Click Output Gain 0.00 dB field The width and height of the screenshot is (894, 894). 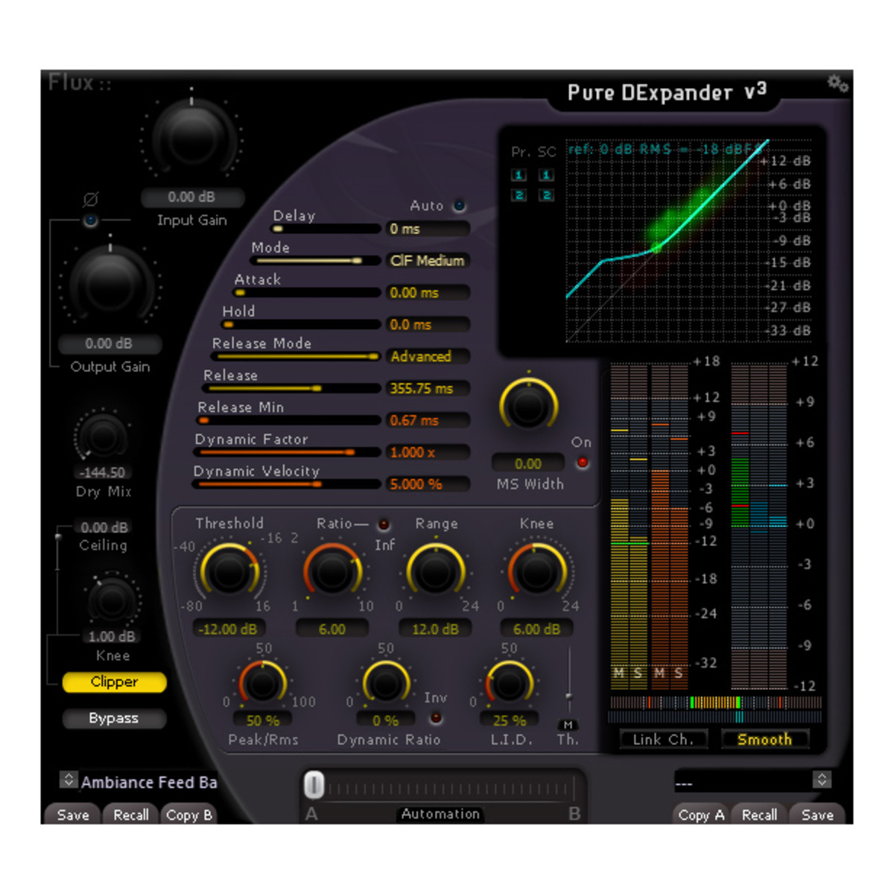(110, 344)
